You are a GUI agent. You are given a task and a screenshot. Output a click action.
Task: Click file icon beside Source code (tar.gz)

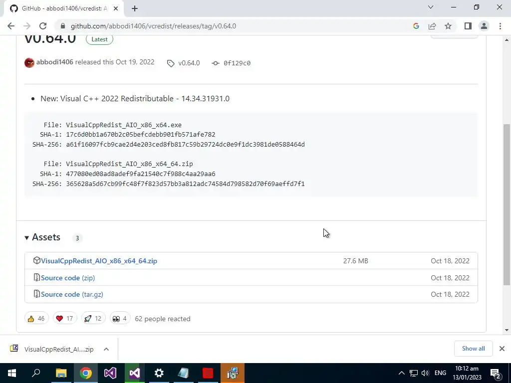point(37,294)
